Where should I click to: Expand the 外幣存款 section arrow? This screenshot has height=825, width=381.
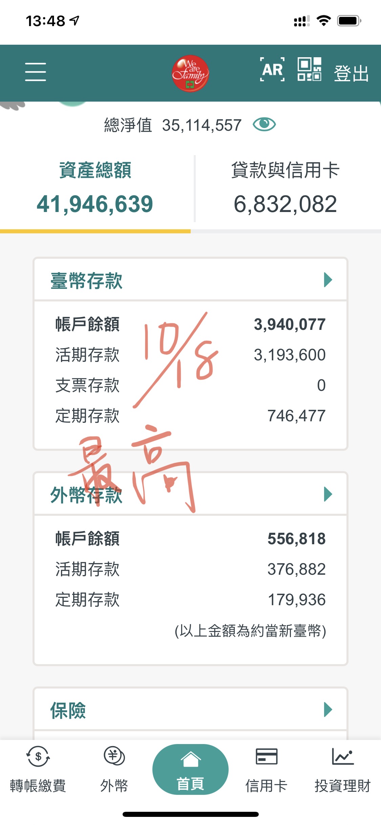tap(328, 494)
